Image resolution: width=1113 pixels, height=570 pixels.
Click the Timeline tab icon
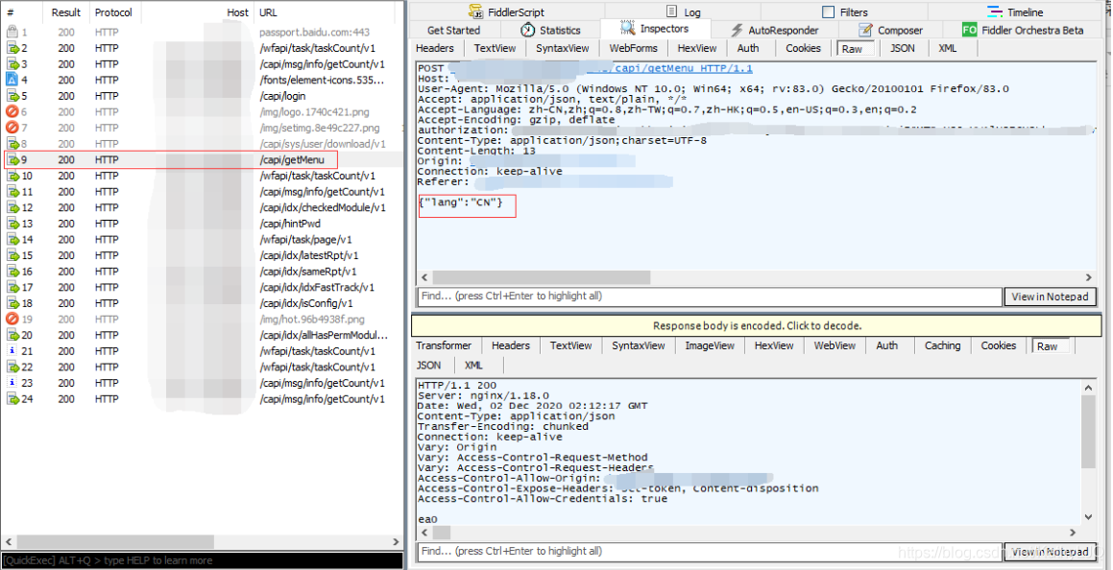(994, 12)
